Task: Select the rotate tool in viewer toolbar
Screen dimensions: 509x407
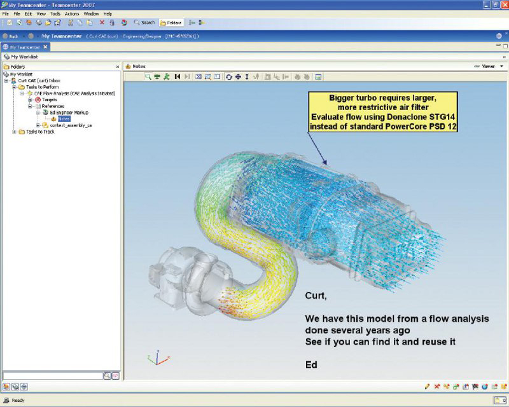Action: click(229, 76)
